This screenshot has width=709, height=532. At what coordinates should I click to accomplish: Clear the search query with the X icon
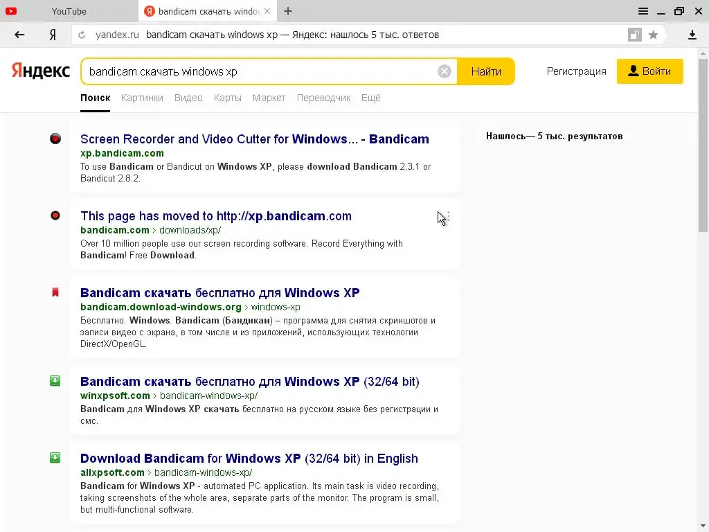(x=445, y=71)
